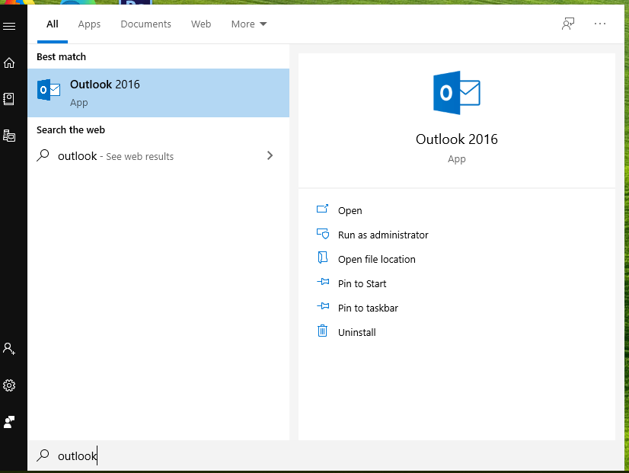Click the search magnifier in the search box

[43, 455]
